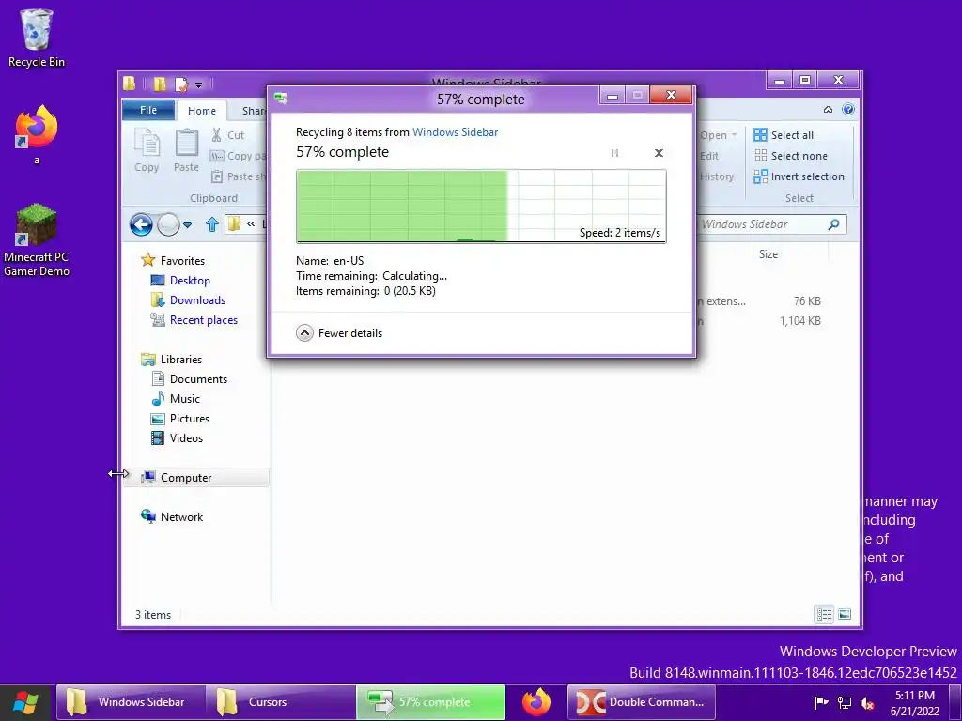Switch to Cursors taskbar button
962x721 pixels.
[x=280, y=702]
